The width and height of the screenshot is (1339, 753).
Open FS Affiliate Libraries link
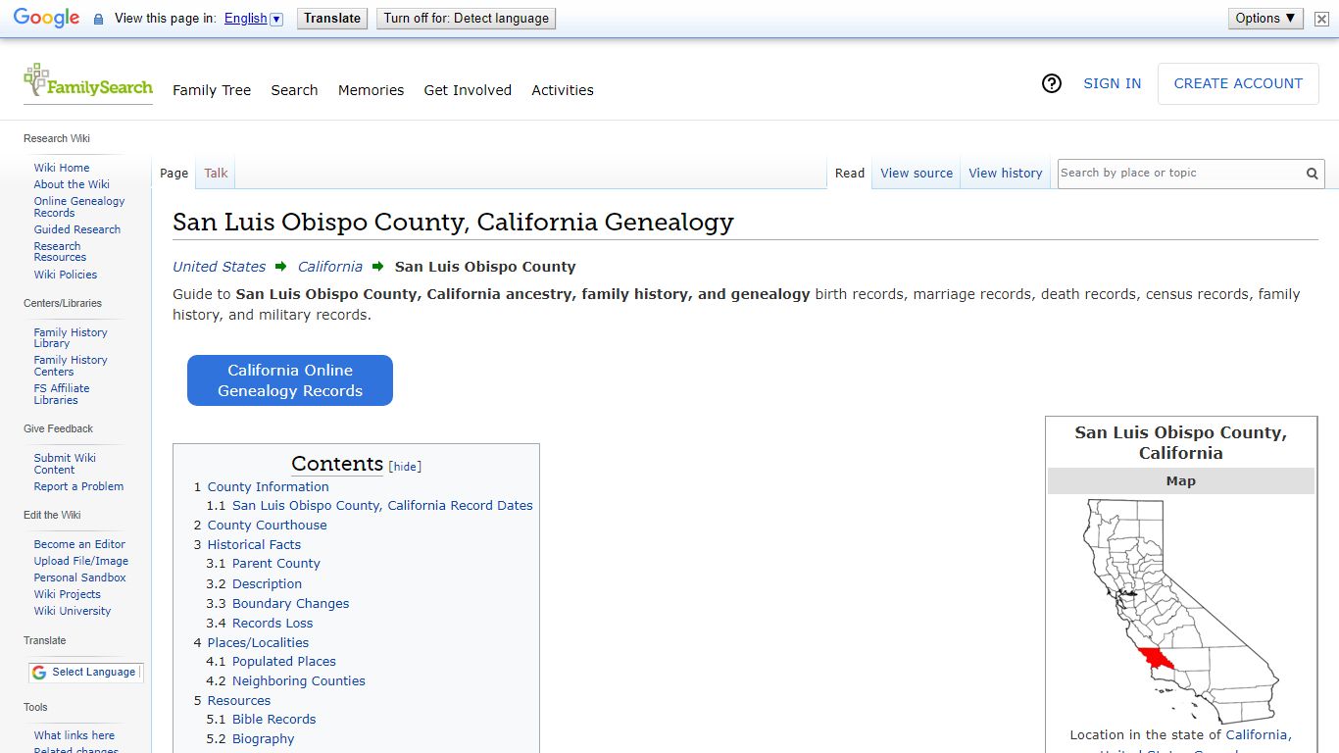(62, 394)
